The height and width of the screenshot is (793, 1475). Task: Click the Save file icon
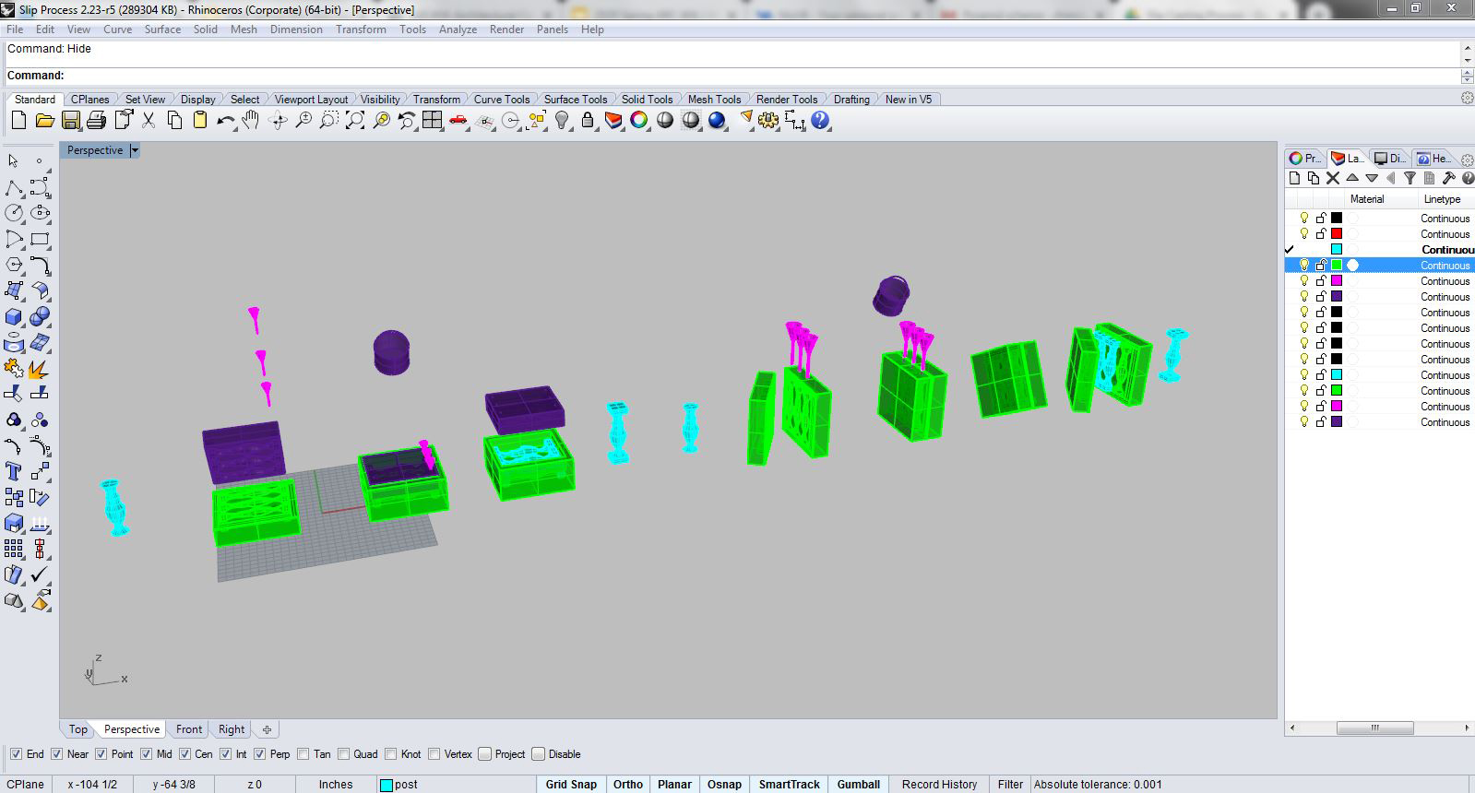pos(70,121)
